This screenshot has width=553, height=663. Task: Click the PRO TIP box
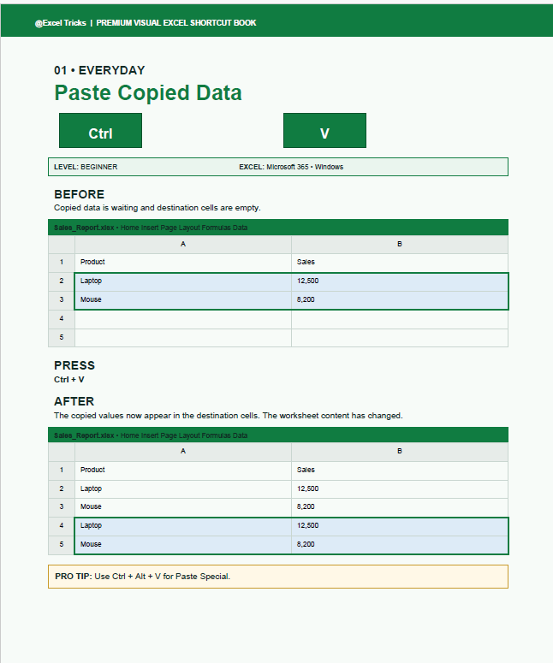pyautogui.click(x=278, y=577)
